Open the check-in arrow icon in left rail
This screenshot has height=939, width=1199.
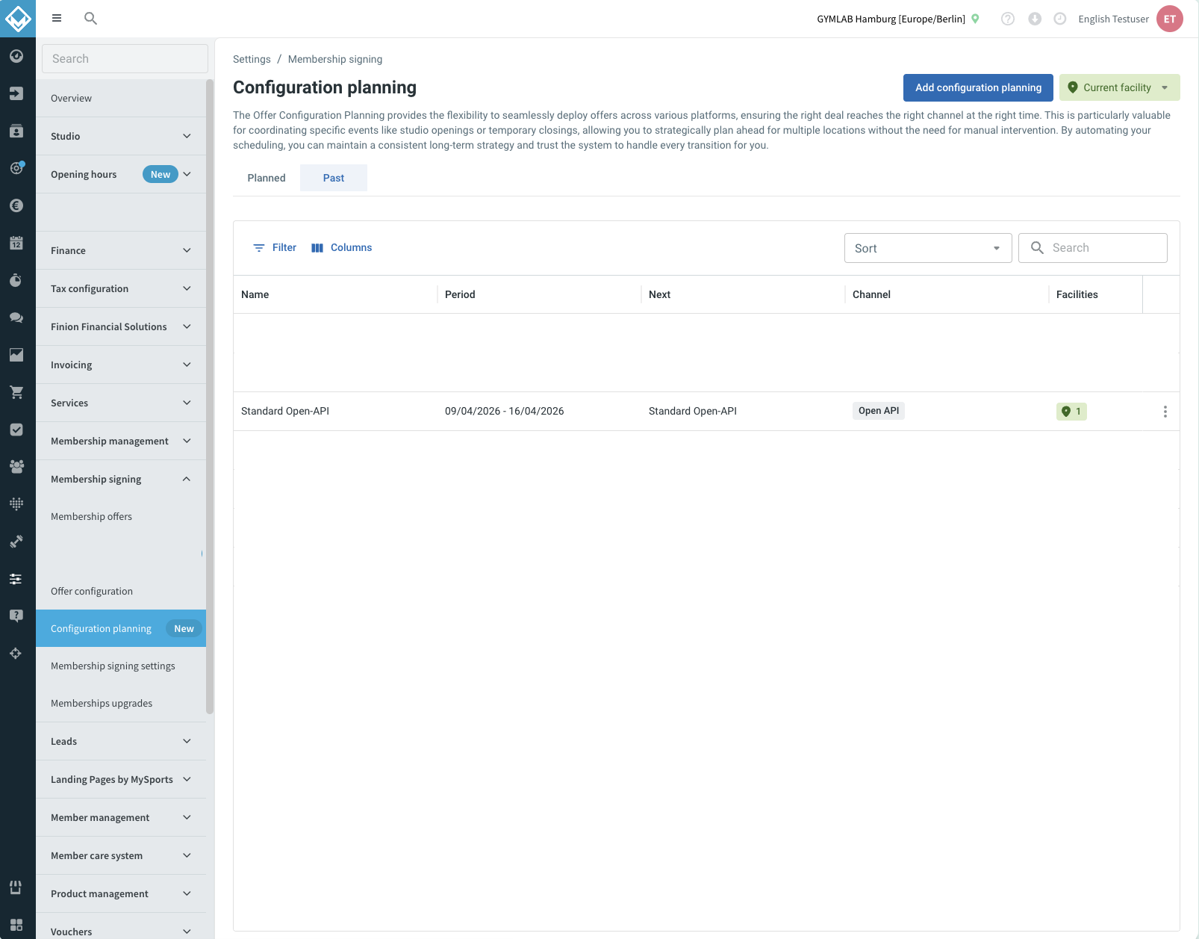pos(16,93)
